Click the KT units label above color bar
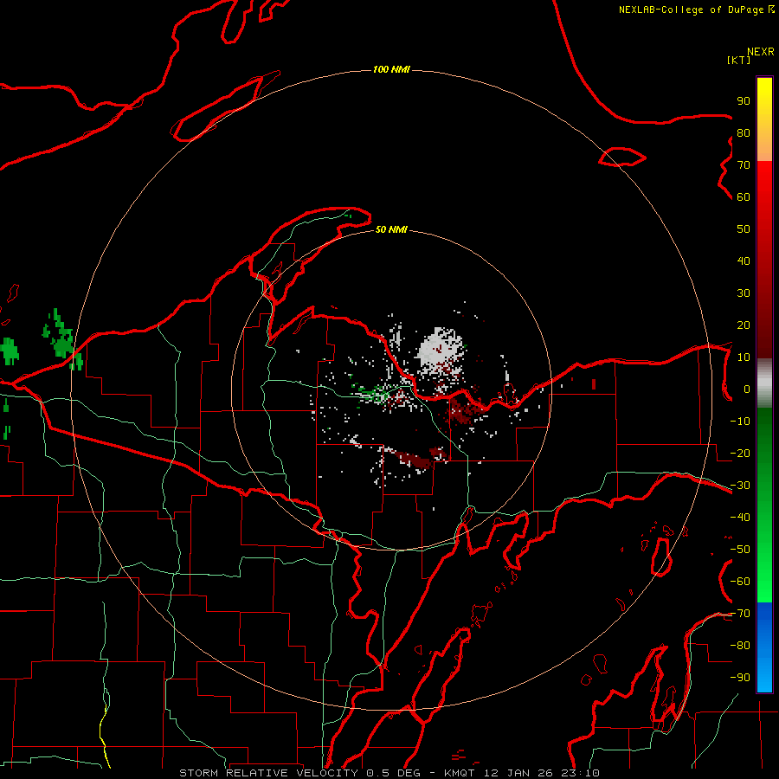This screenshot has width=779, height=779. pos(738,60)
